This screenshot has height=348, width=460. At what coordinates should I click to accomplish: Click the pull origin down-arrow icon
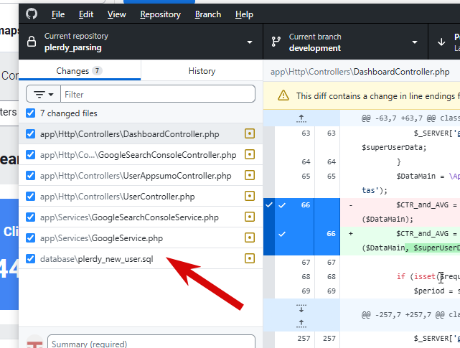(x=441, y=42)
